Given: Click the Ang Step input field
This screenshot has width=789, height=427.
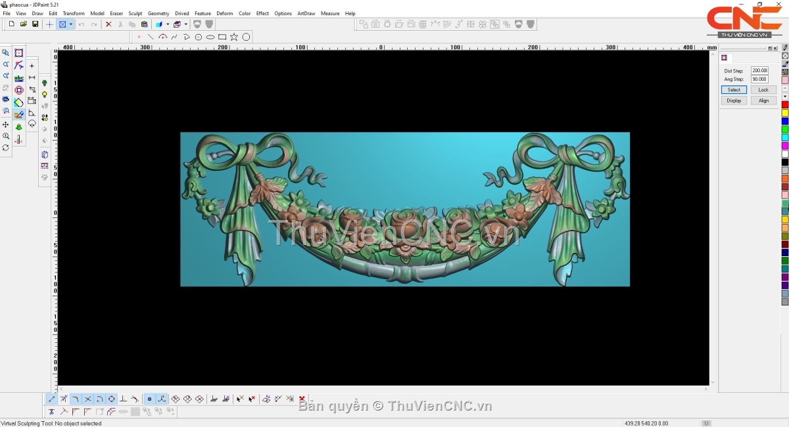Looking at the screenshot, I should click(x=759, y=79).
